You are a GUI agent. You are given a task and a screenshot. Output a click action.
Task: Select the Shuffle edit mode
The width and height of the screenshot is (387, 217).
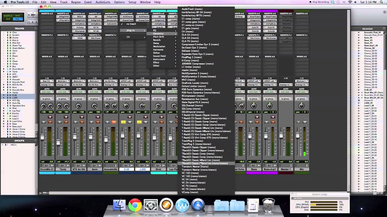pyautogui.click(x=8, y=16)
